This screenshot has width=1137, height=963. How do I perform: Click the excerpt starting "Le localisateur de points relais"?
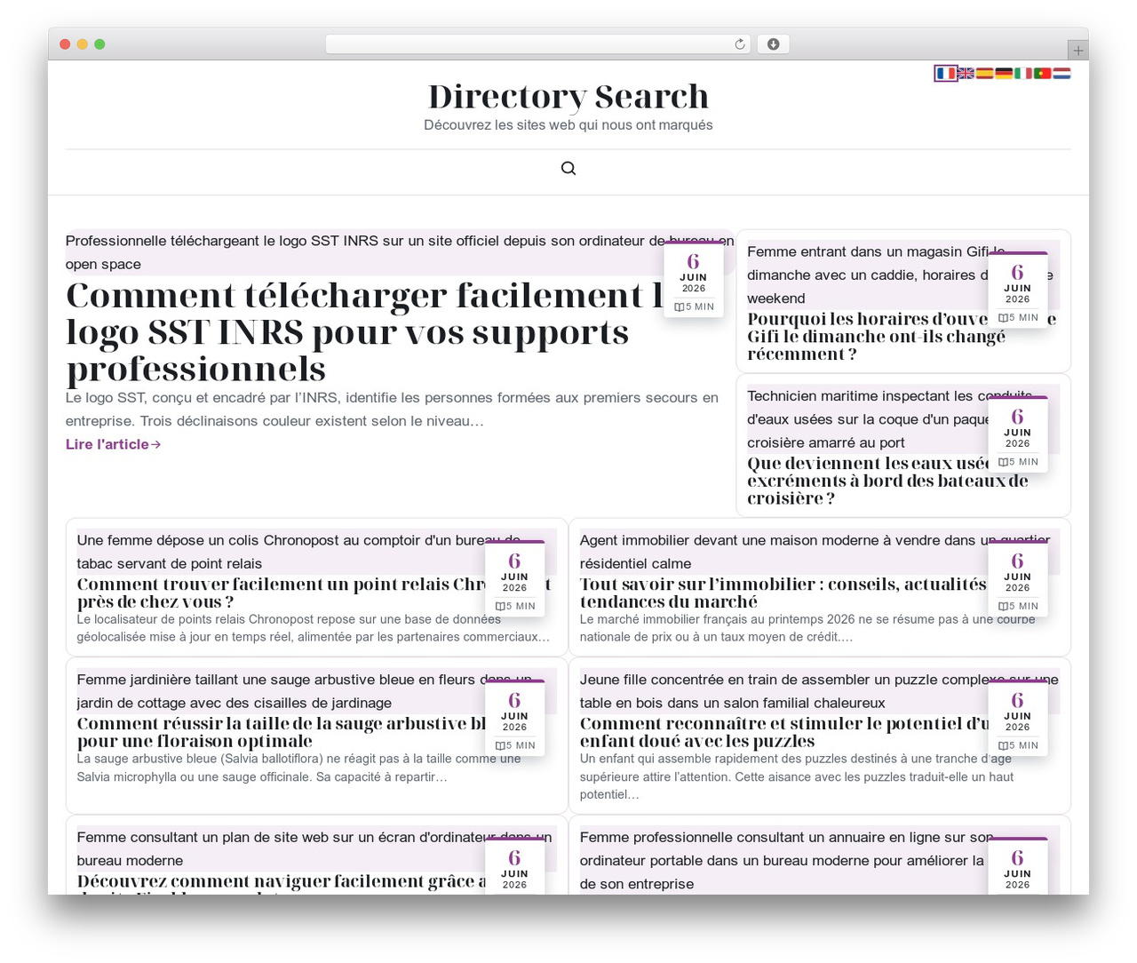point(314,628)
